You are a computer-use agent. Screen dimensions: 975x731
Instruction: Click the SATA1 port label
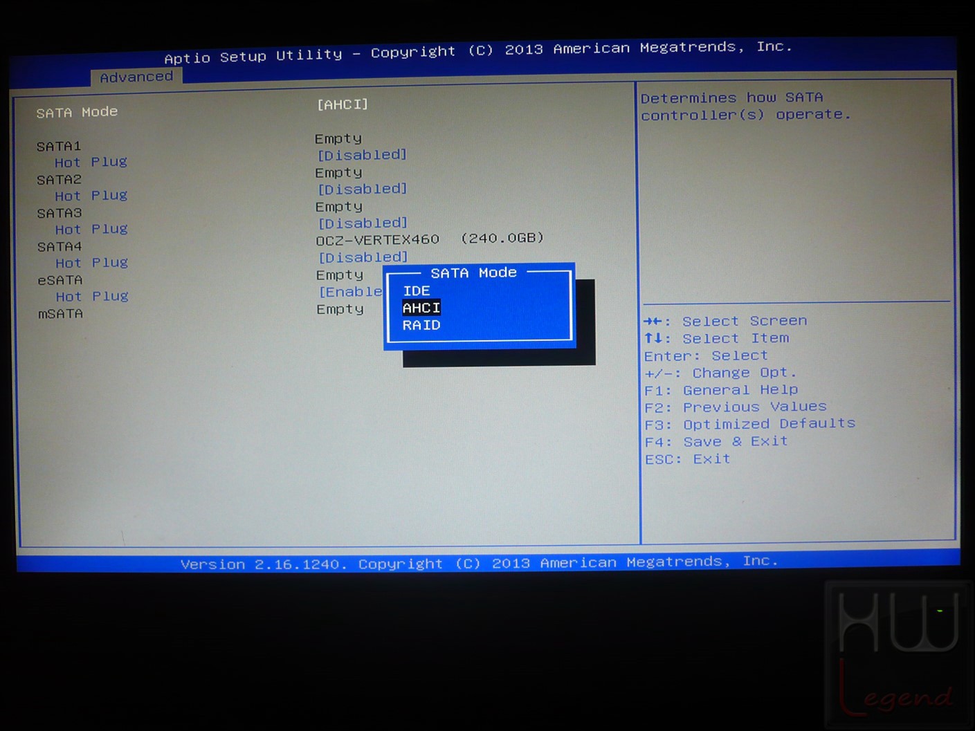59,146
